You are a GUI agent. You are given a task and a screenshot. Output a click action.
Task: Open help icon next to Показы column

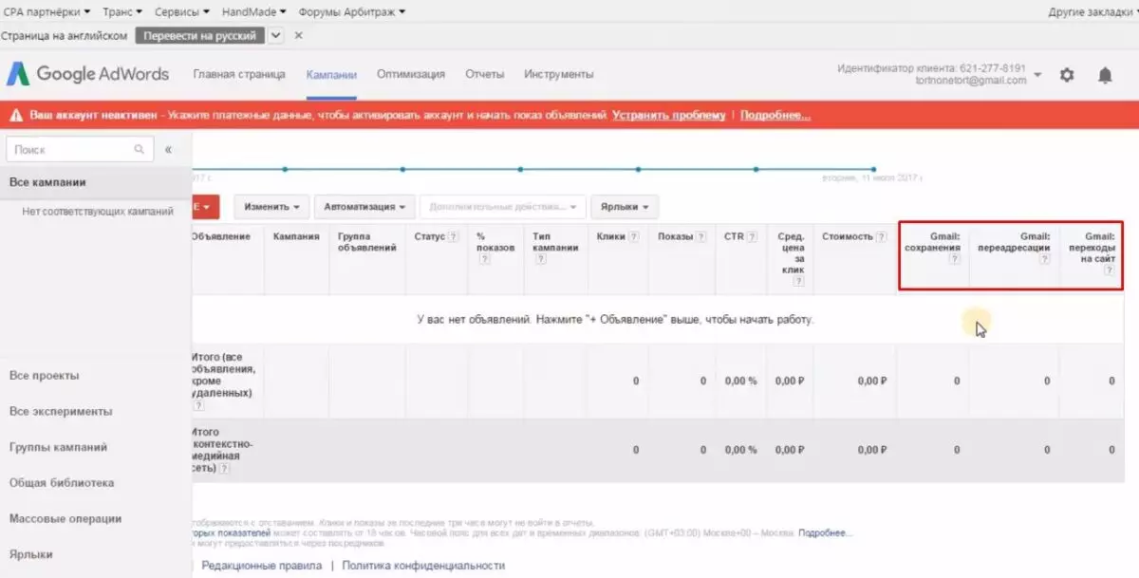[701, 236]
